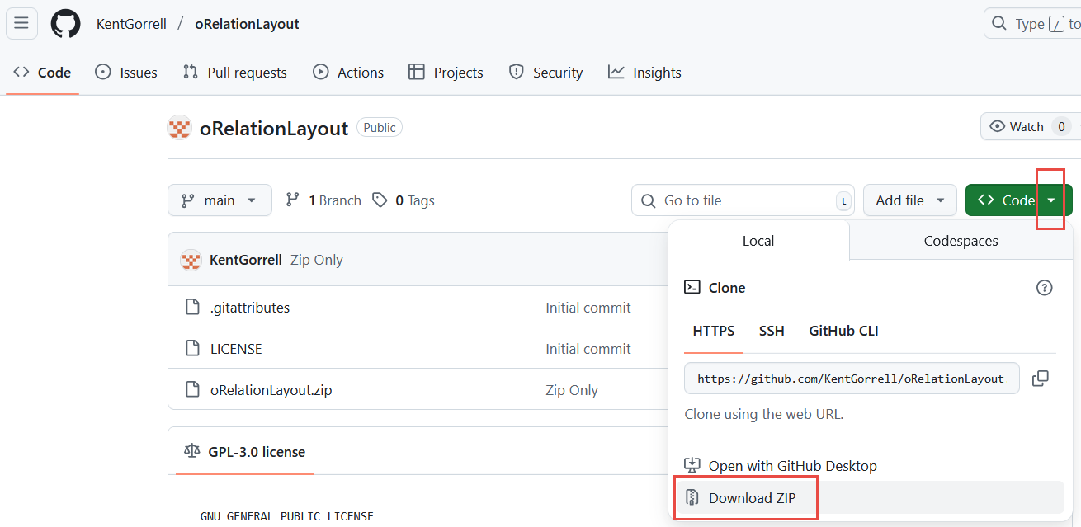Screen dimensions: 1081x527
Task: Expand the main branch dropdown
Action: click(x=220, y=200)
